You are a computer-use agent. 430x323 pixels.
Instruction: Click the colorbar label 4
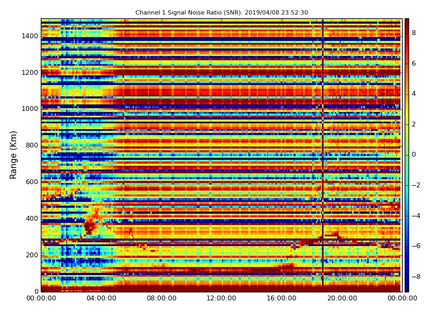tap(414, 94)
